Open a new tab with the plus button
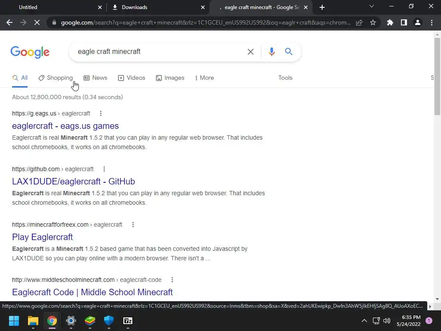Screen dimensions: 441x331 point(322,7)
